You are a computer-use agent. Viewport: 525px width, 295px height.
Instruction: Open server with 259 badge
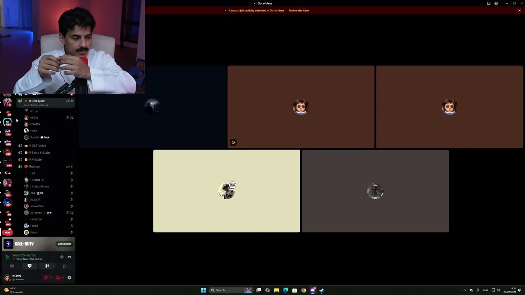coord(7,152)
